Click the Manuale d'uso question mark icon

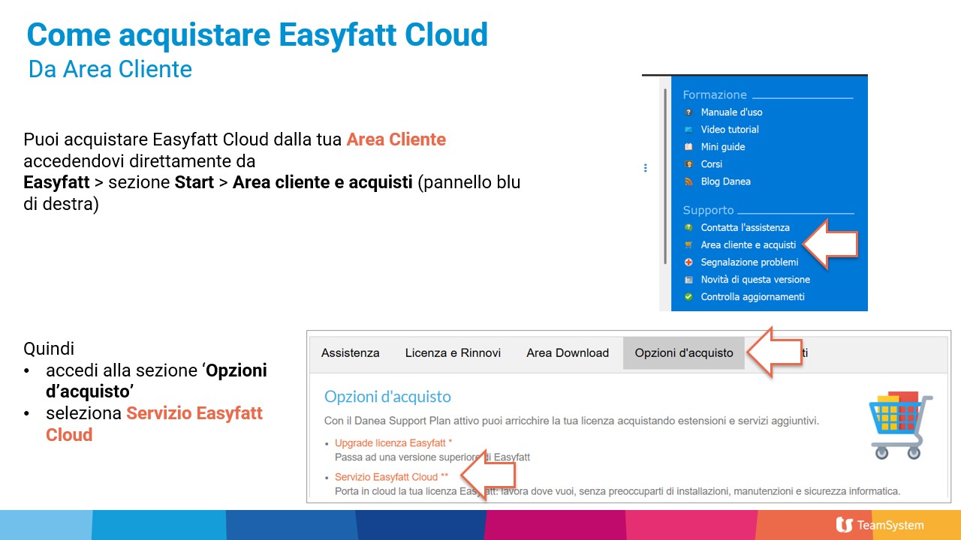click(x=688, y=112)
